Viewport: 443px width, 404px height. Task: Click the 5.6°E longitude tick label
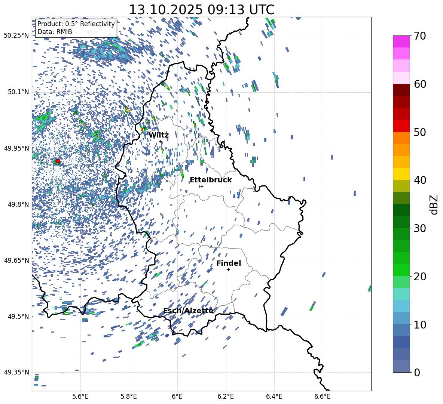coord(80,397)
